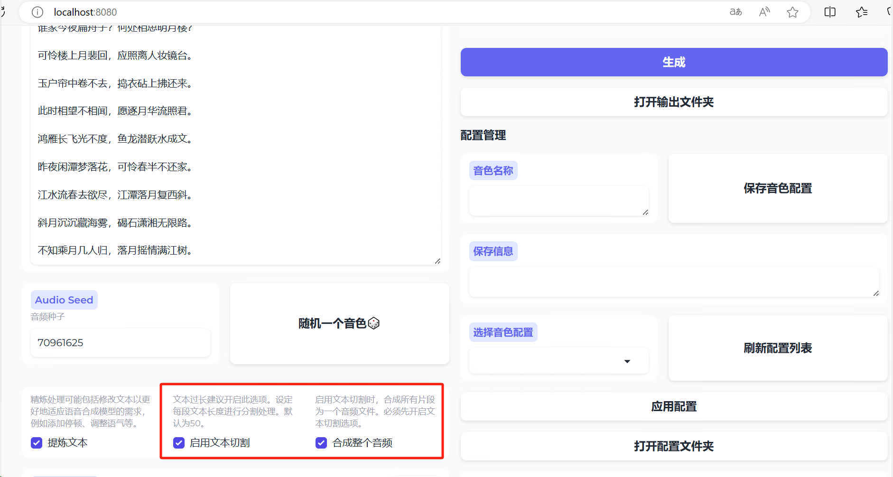Open the favorites list icon
The image size is (893, 477).
coord(862,12)
